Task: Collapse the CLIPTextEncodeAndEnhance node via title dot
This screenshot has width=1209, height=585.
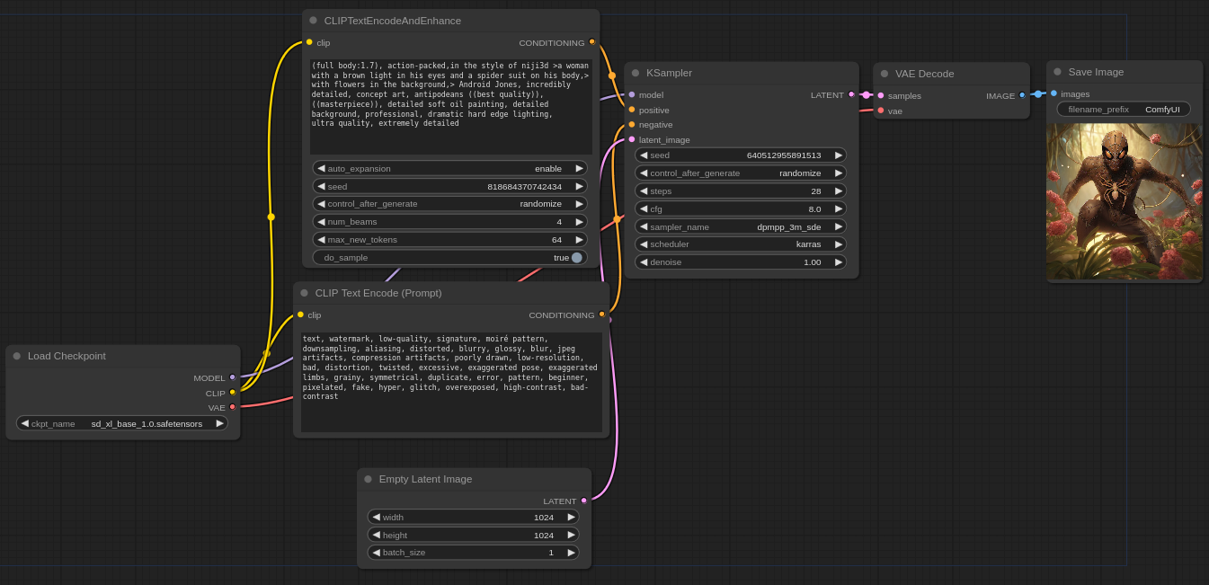Action: coord(314,21)
